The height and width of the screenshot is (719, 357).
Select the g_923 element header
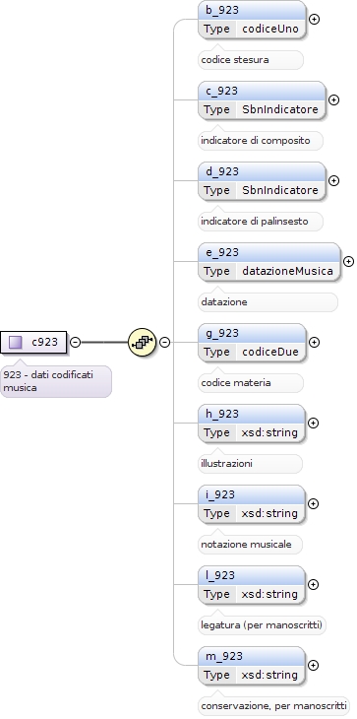(x=252, y=333)
